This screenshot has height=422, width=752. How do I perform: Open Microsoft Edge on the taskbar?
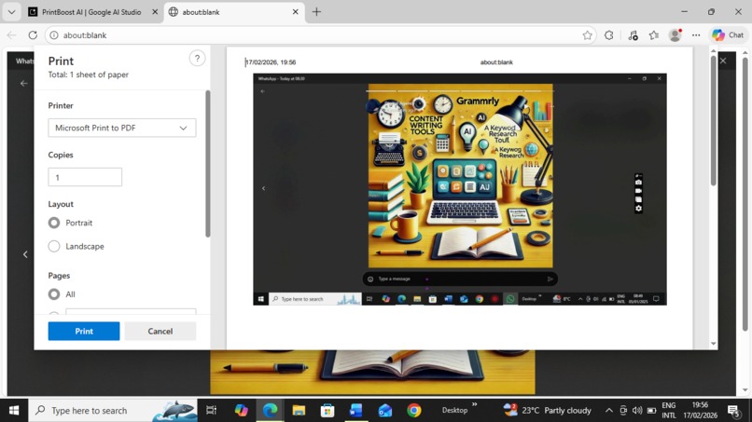point(270,411)
